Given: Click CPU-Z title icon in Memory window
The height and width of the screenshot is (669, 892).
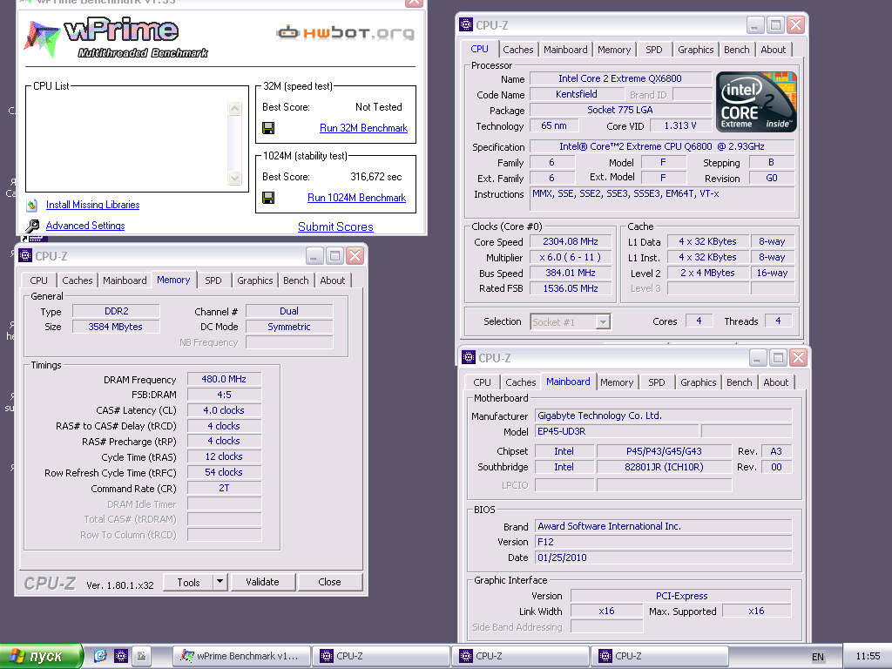Looking at the screenshot, I should (25, 255).
